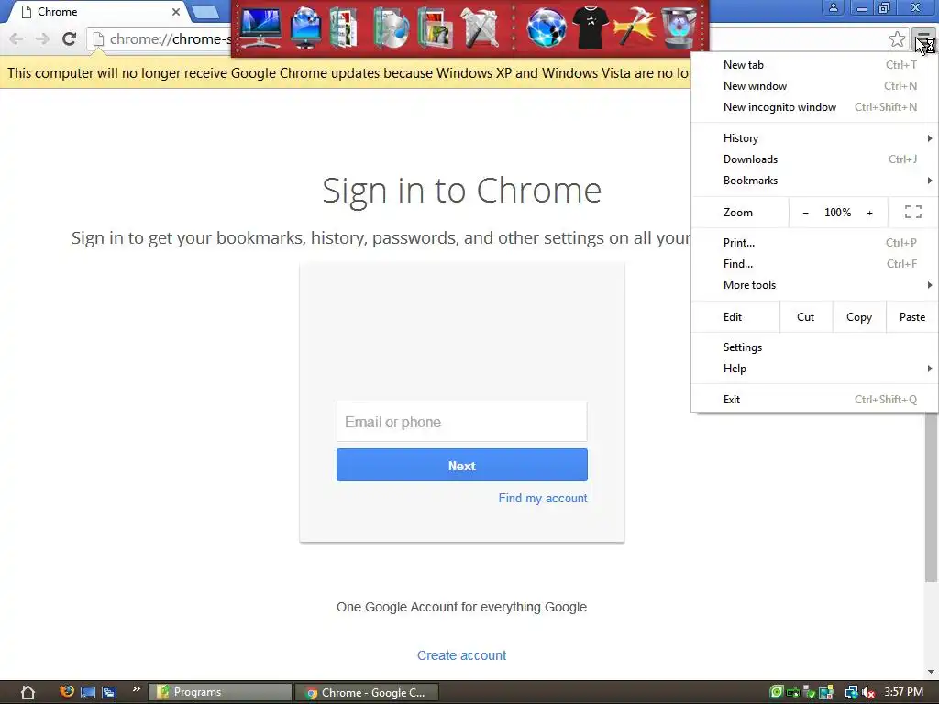Click the 100% zoom value

[x=837, y=213]
